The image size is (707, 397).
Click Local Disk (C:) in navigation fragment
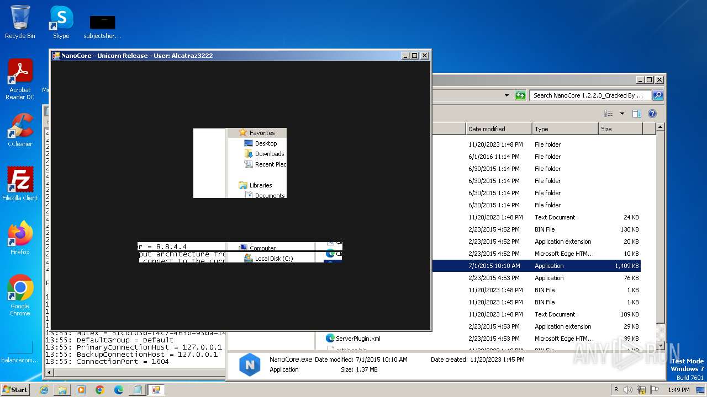click(274, 258)
